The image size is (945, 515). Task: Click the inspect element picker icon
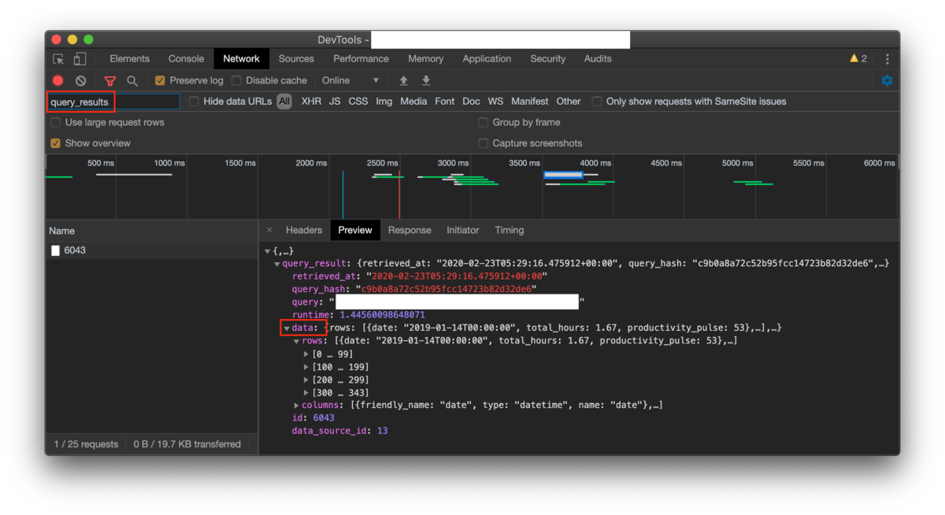tap(58, 59)
